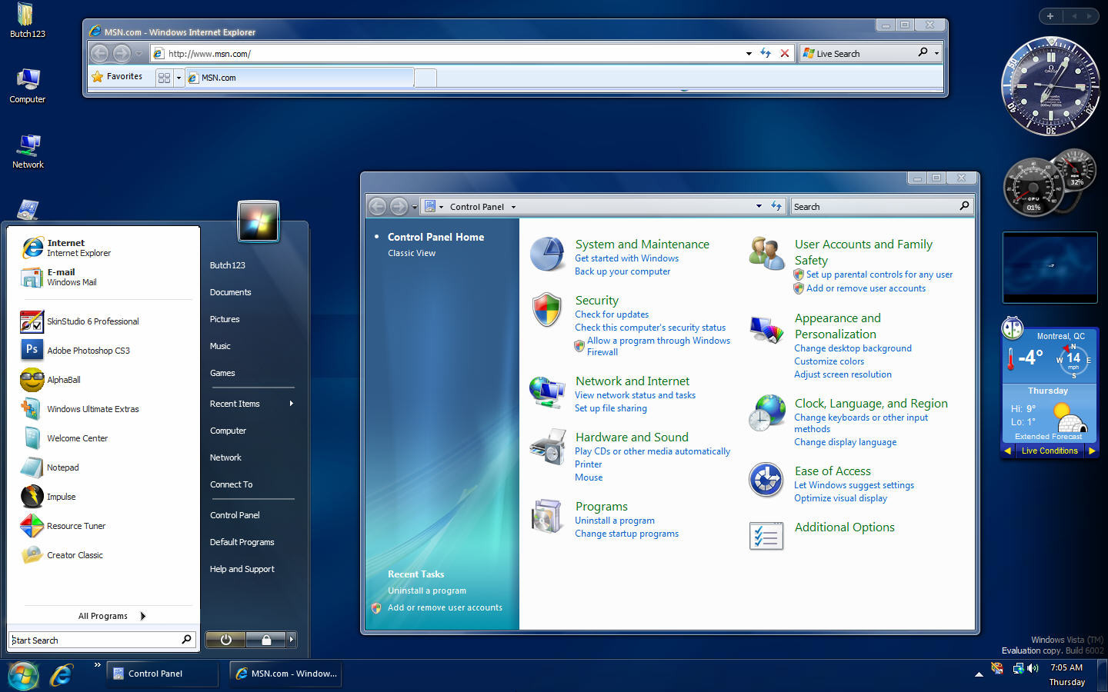The width and height of the screenshot is (1108, 692).
Task: Expand quick launch overflow chevron
Action: (x=98, y=665)
